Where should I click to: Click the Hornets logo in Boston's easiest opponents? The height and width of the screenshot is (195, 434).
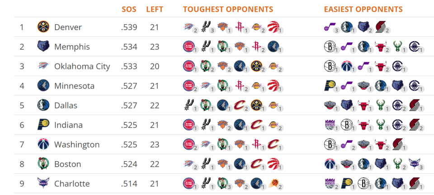tap(414, 164)
